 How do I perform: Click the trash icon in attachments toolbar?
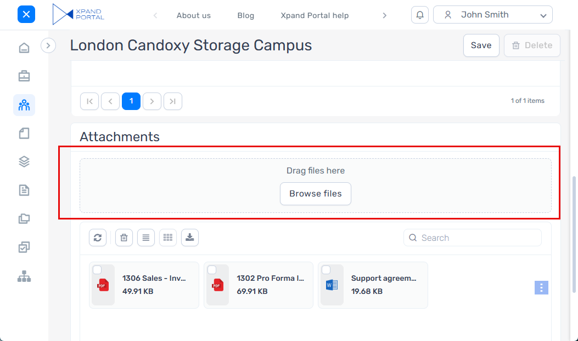(x=124, y=238)
